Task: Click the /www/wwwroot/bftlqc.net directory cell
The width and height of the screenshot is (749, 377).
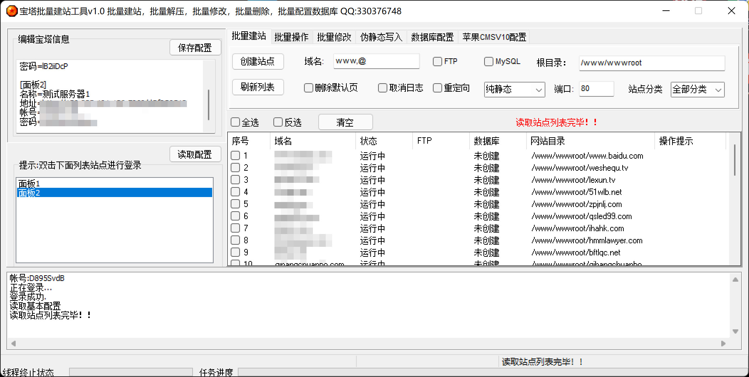Action: click(x=576, y=253)
